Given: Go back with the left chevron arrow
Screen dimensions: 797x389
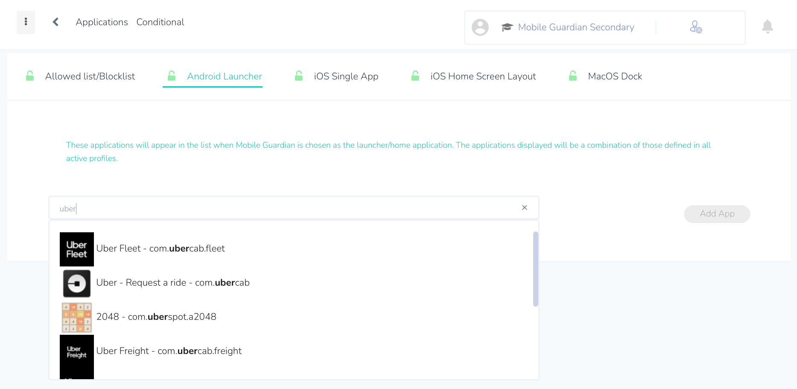Looking at the screenshot, I should [x=55, y=22].
